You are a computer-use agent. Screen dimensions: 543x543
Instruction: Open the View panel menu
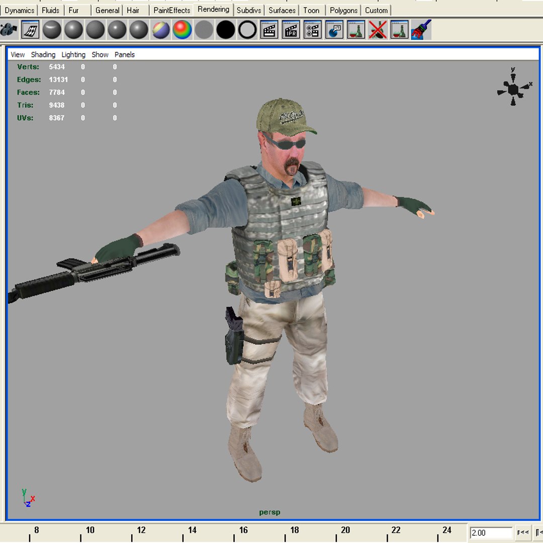(18, 54)
